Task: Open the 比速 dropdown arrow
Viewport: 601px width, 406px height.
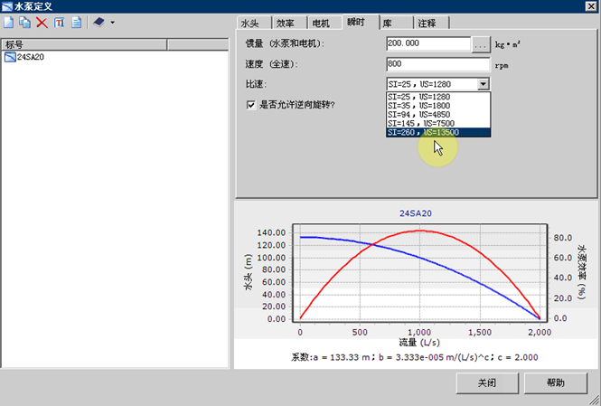Action: (x=484, y=84)
